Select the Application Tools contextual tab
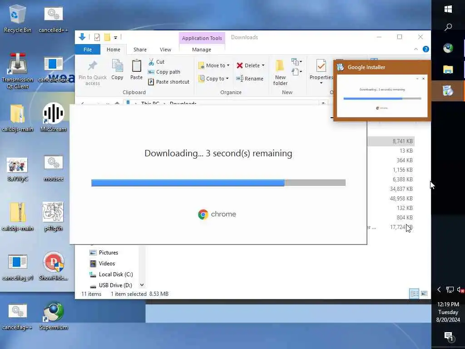This screenshot has height=349, width=465. (202, 38)
